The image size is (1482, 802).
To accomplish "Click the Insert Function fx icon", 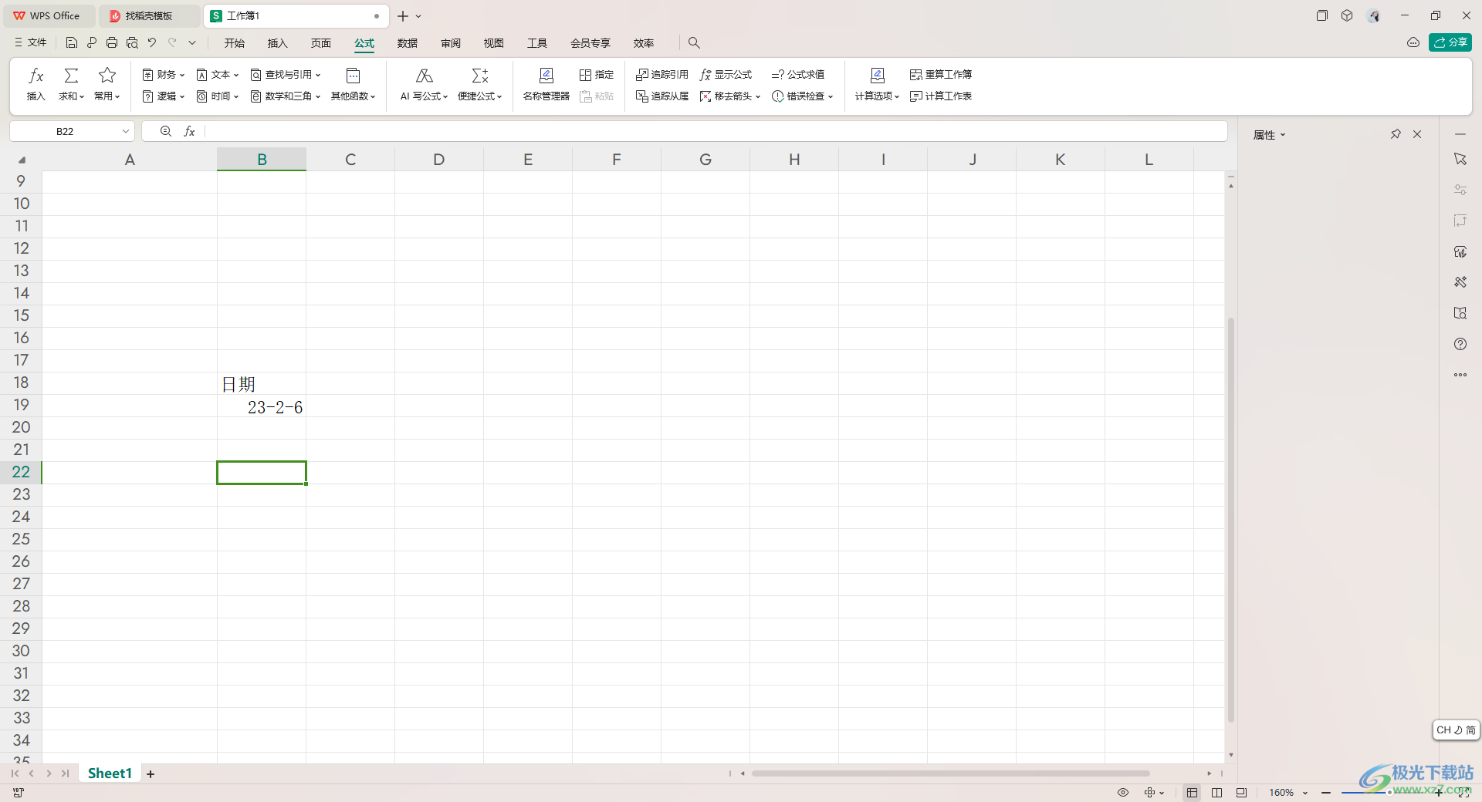I will pyautogui.click(x=36, y=76).
